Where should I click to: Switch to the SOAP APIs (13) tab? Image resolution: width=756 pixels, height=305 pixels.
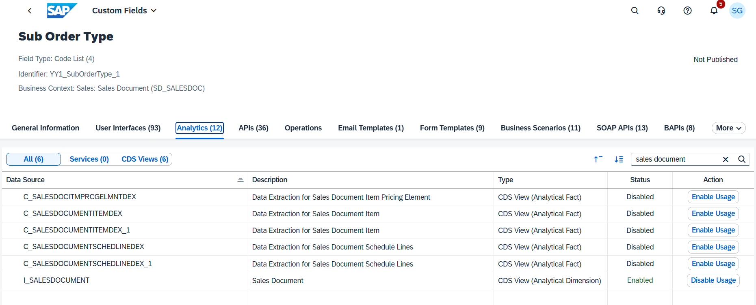point(622,128)
